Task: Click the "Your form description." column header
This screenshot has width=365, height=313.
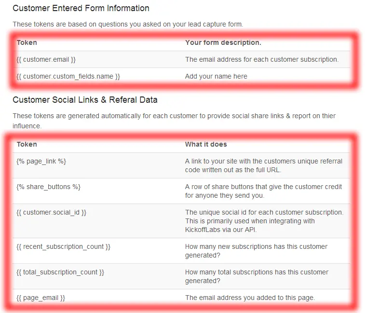Action: point(223,42)
